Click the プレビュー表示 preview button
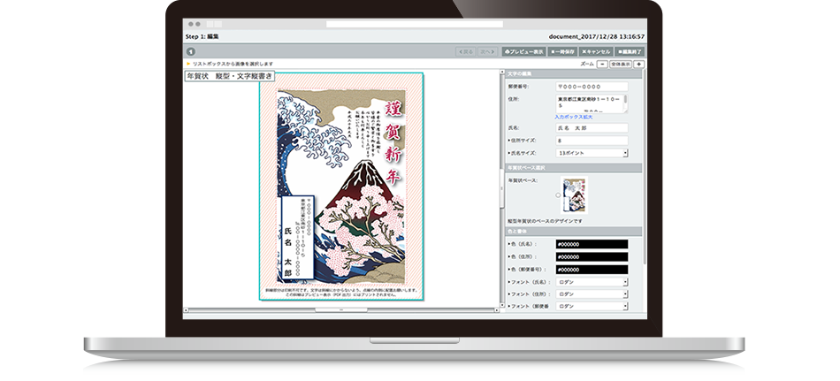 point(524,52)
